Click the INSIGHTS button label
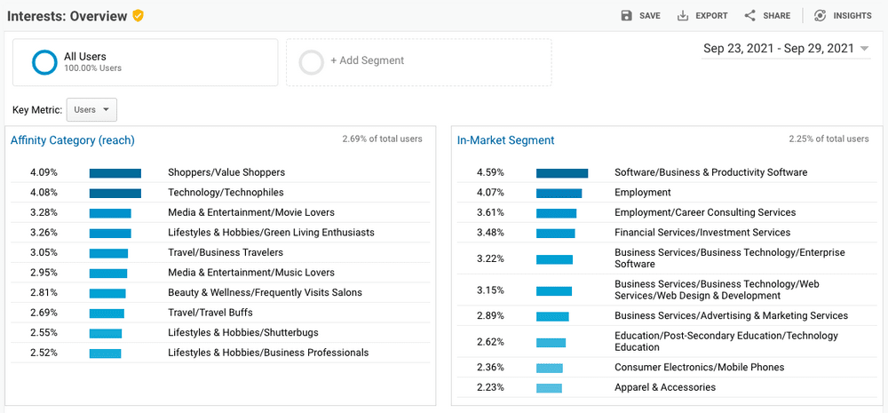The width and height of the screenshot is (888, 413). [x=852, y=16]
